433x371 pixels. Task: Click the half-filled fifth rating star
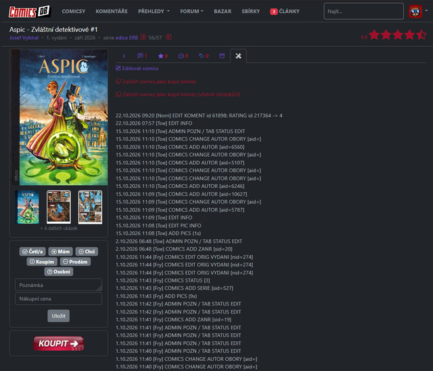coord(421,34)
